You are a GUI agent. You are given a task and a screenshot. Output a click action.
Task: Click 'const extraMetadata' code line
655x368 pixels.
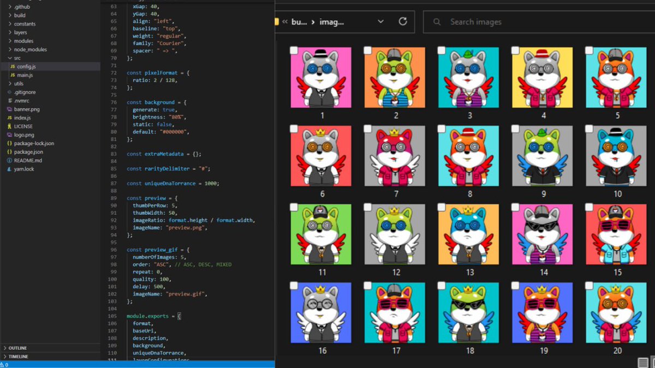[164, 154]
